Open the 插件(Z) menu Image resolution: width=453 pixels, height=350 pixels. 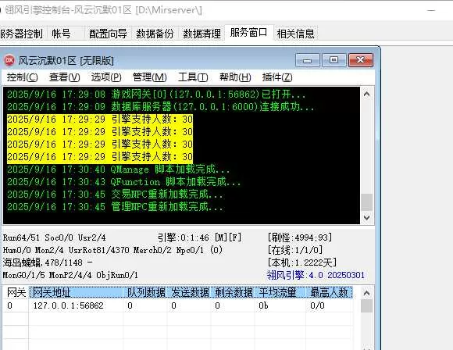click(x=277, y=77)
